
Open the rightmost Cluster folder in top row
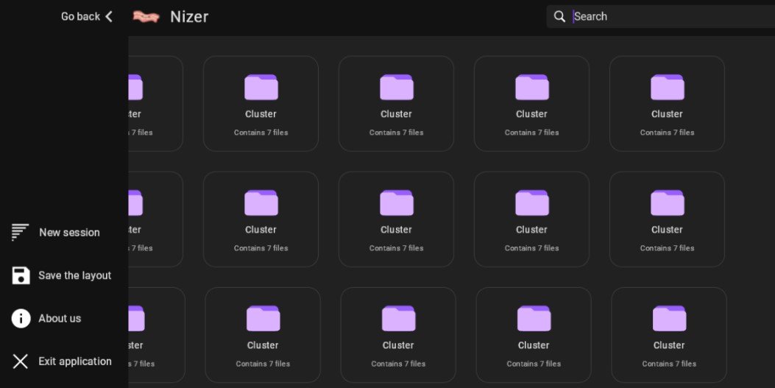click(667, 103)
